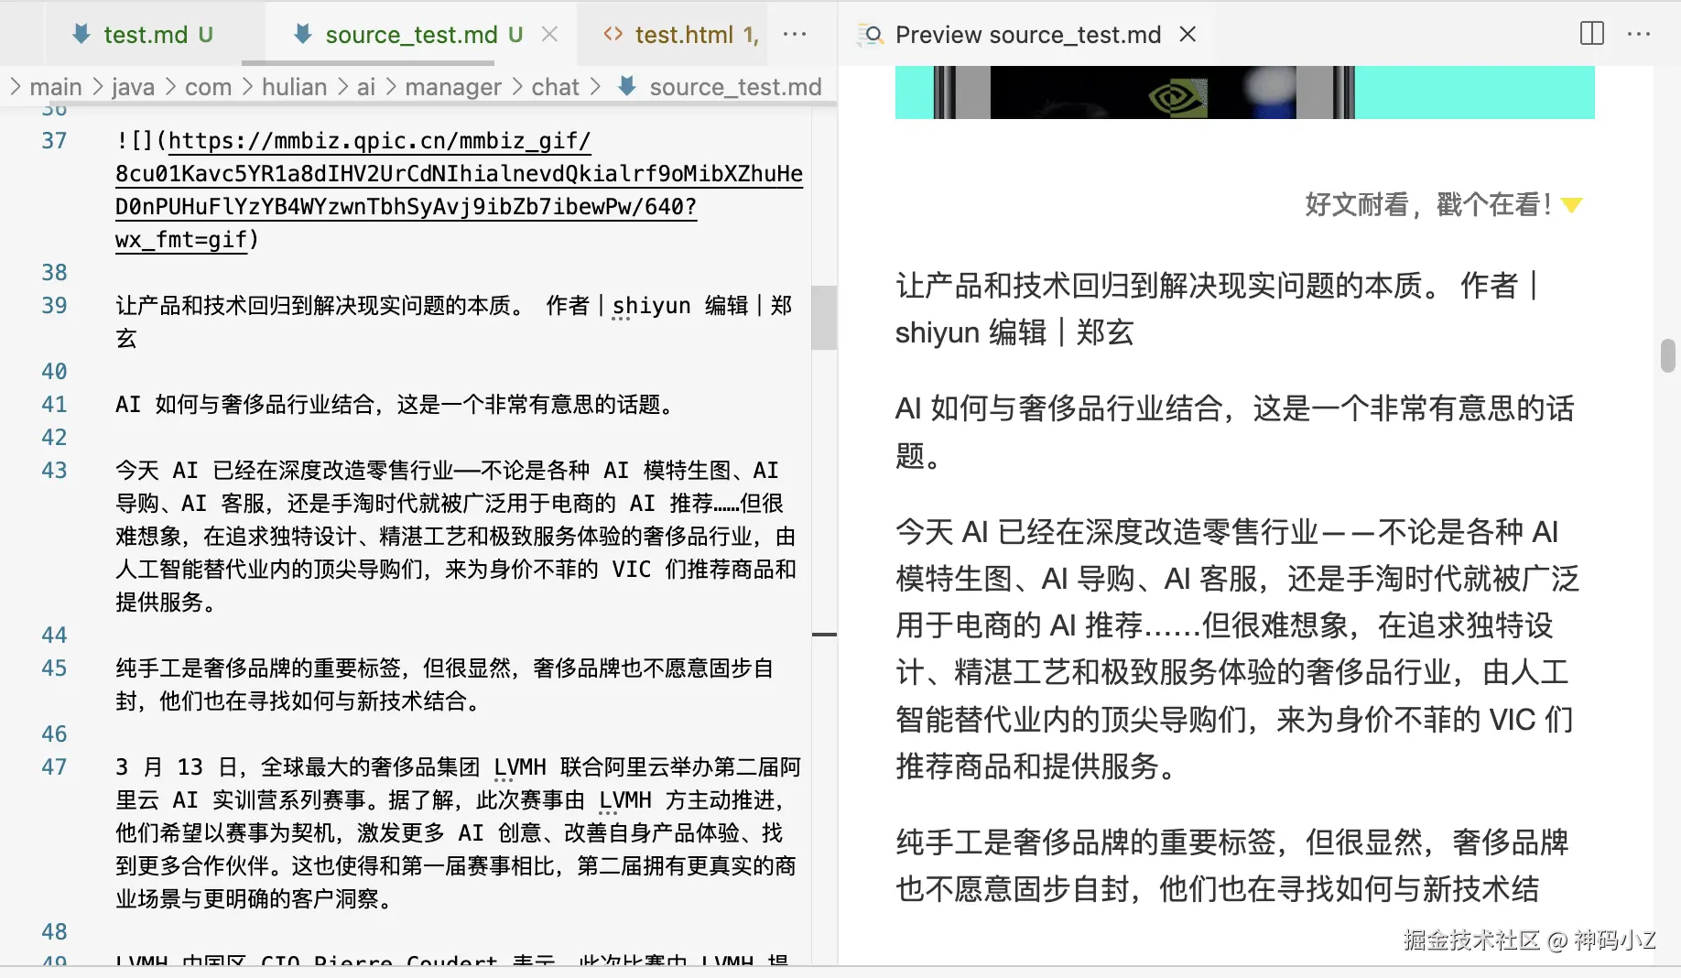The width and height of the screenshot is (1681, 978).
Task: Click the word shiyun in editor line 39
Action: 651,306
